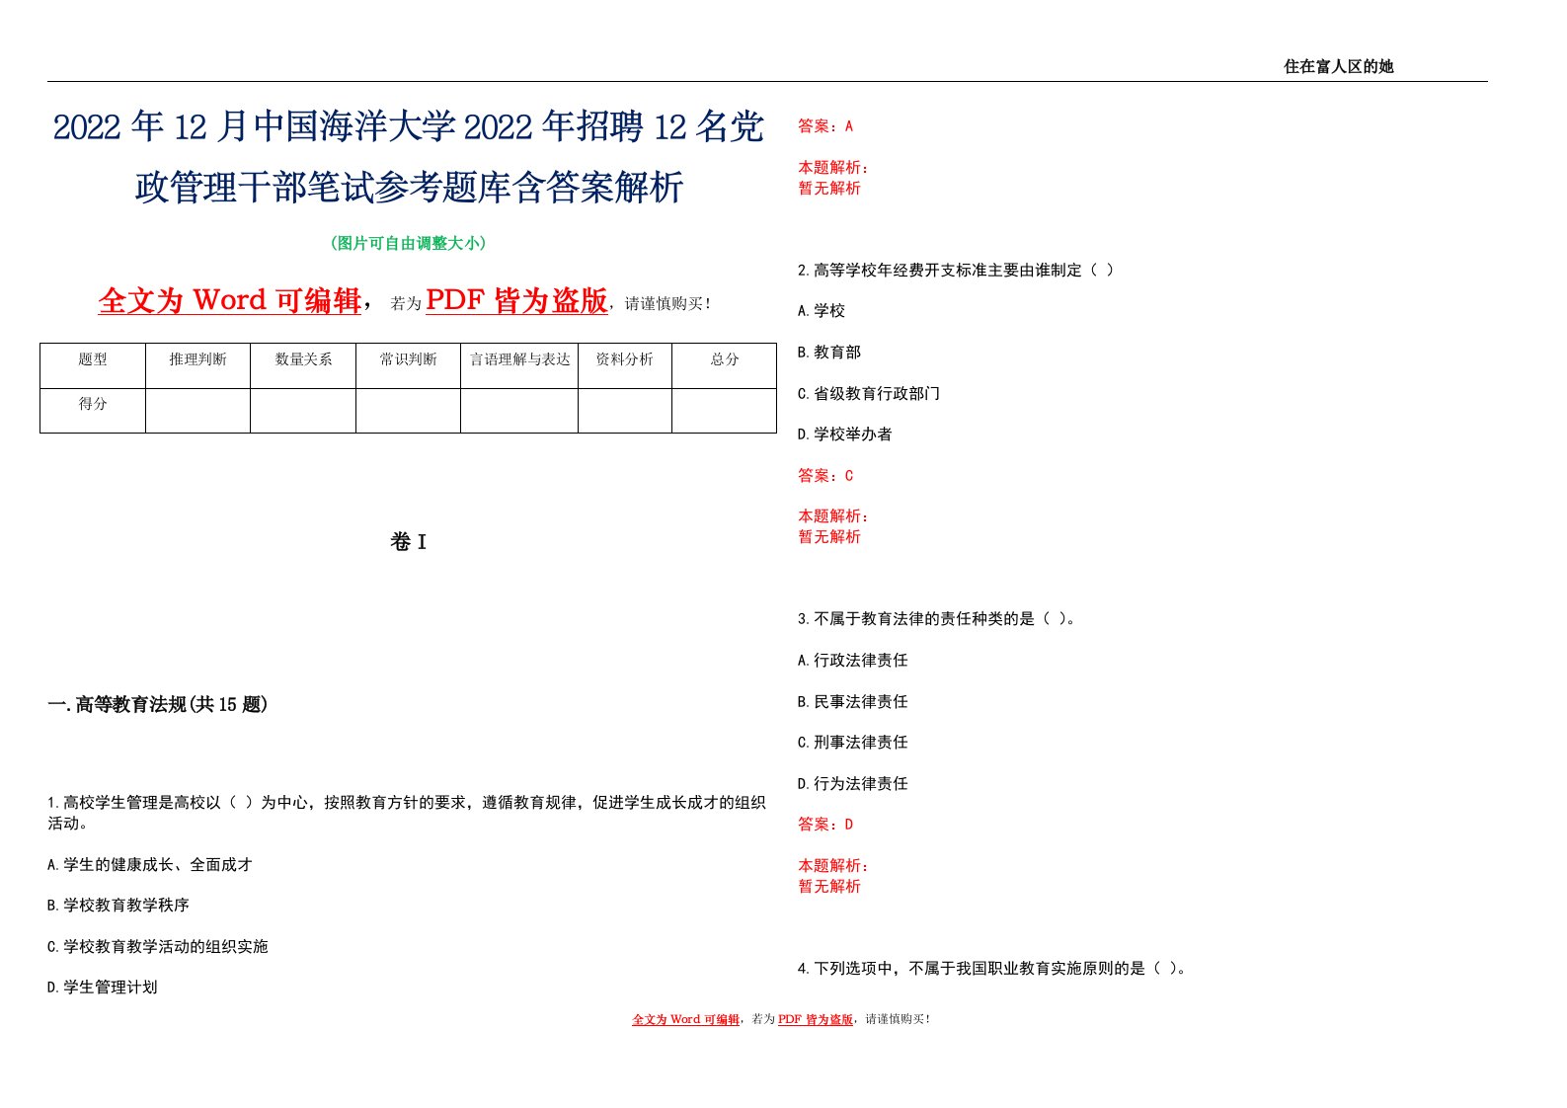
Task: Select option A.学校 in question 2
Action: tap(822, 310)
